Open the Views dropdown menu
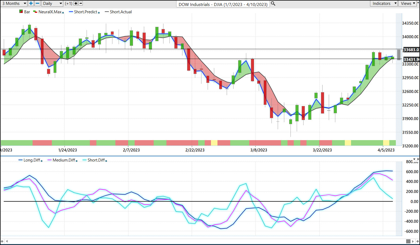This screenshot has width=420, height=245. [408, 4]
